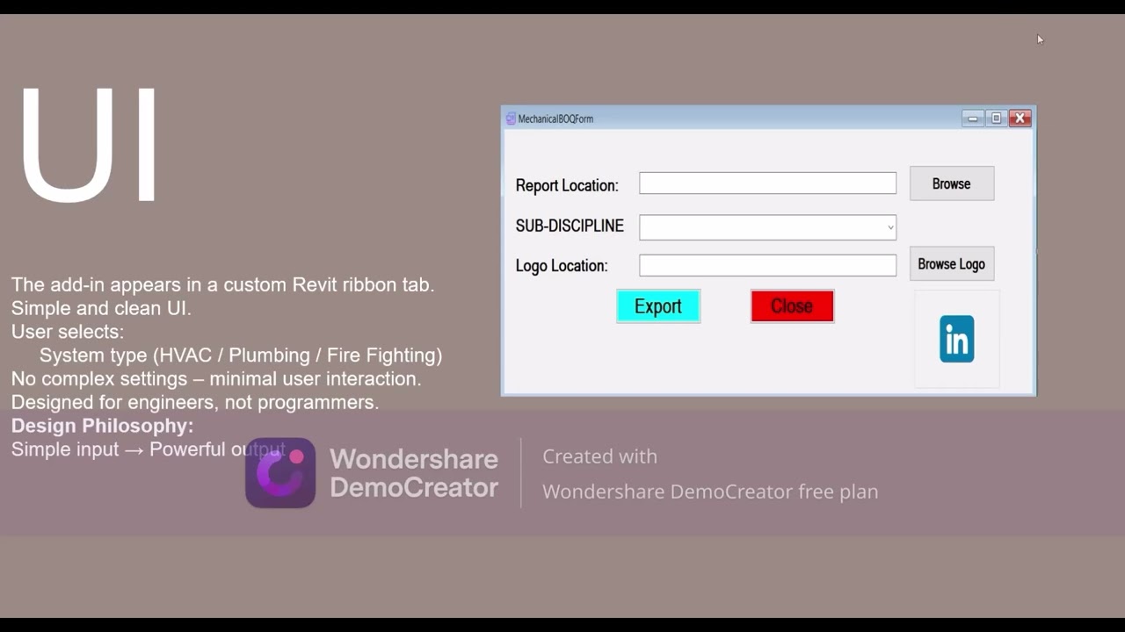Screen dimensions: 1125x632
Task: Click the line about the custom Revit ribbon tab
Action: pos(223,284)
